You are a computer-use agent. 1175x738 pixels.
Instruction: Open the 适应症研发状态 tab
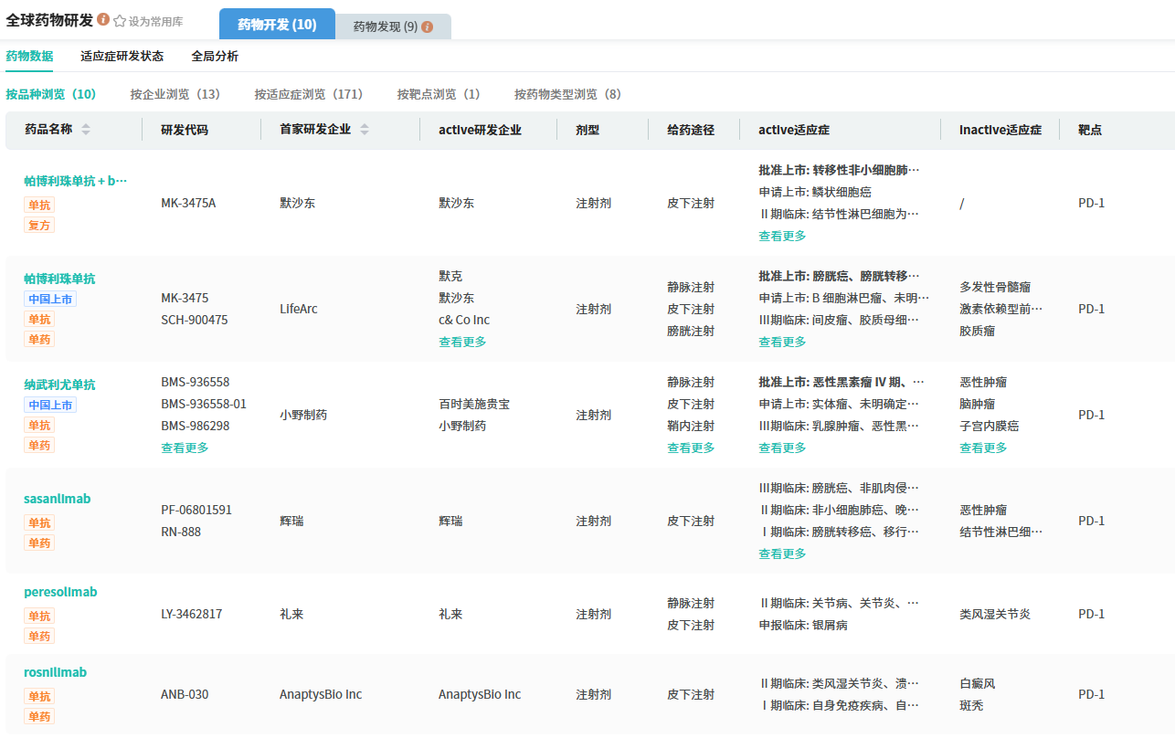122,56
